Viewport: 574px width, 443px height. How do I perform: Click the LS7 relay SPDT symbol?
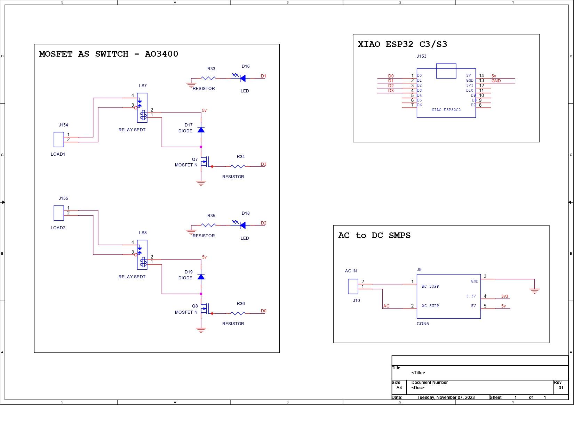point(142,107)
